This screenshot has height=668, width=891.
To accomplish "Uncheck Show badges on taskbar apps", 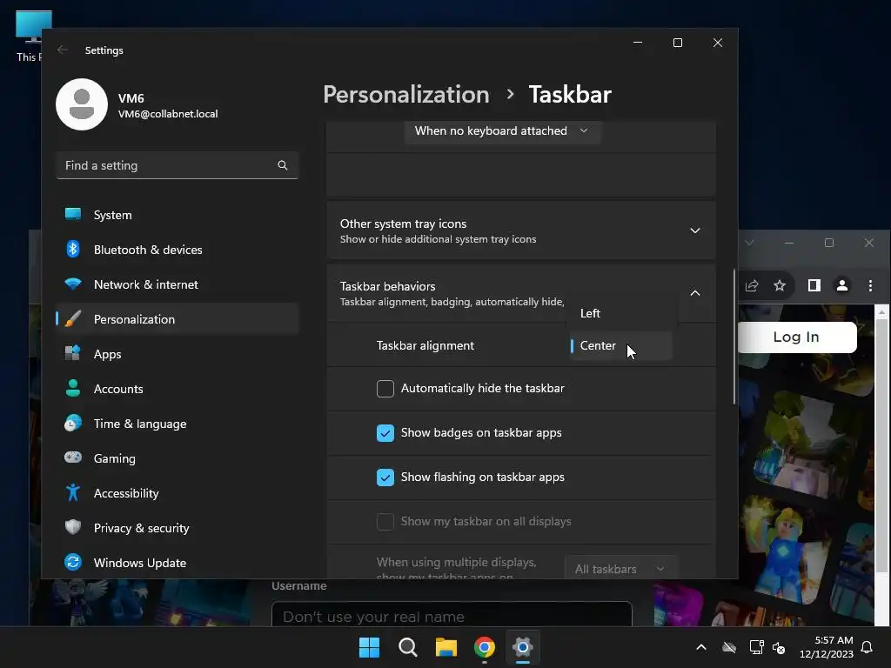I will (385, 433).
